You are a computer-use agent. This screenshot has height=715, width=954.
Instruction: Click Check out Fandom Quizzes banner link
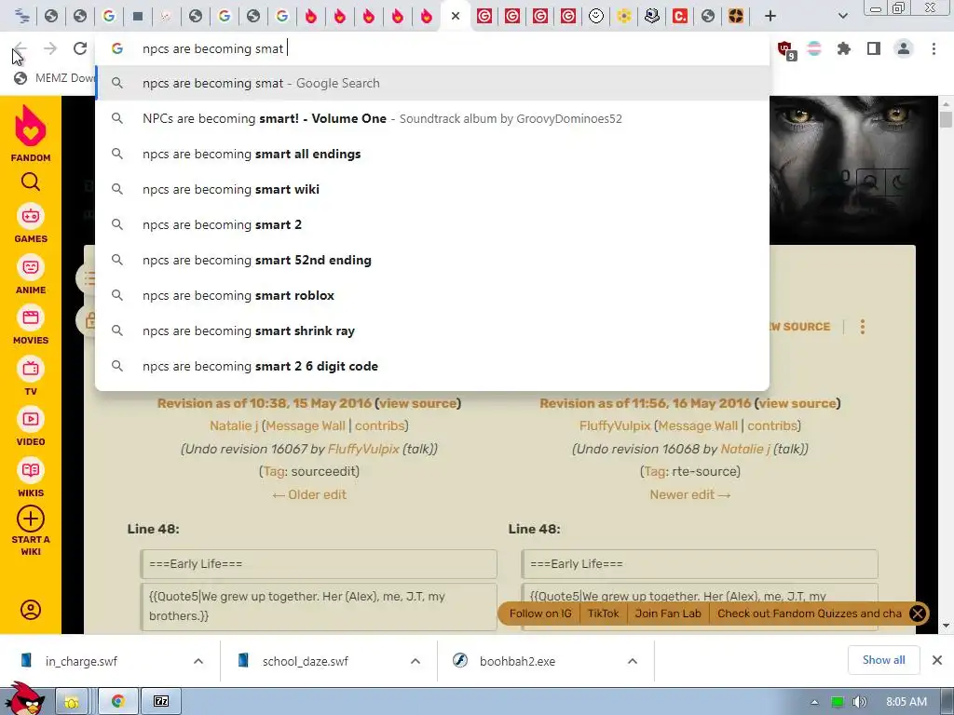(810, 614)
